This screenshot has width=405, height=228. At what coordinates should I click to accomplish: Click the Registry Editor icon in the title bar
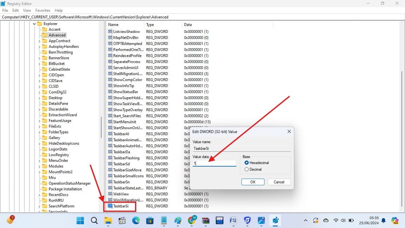coord(3,3)
